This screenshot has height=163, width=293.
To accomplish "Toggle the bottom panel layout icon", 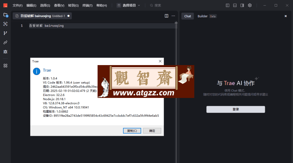I will pyautogui.click(x=235, y=5).
